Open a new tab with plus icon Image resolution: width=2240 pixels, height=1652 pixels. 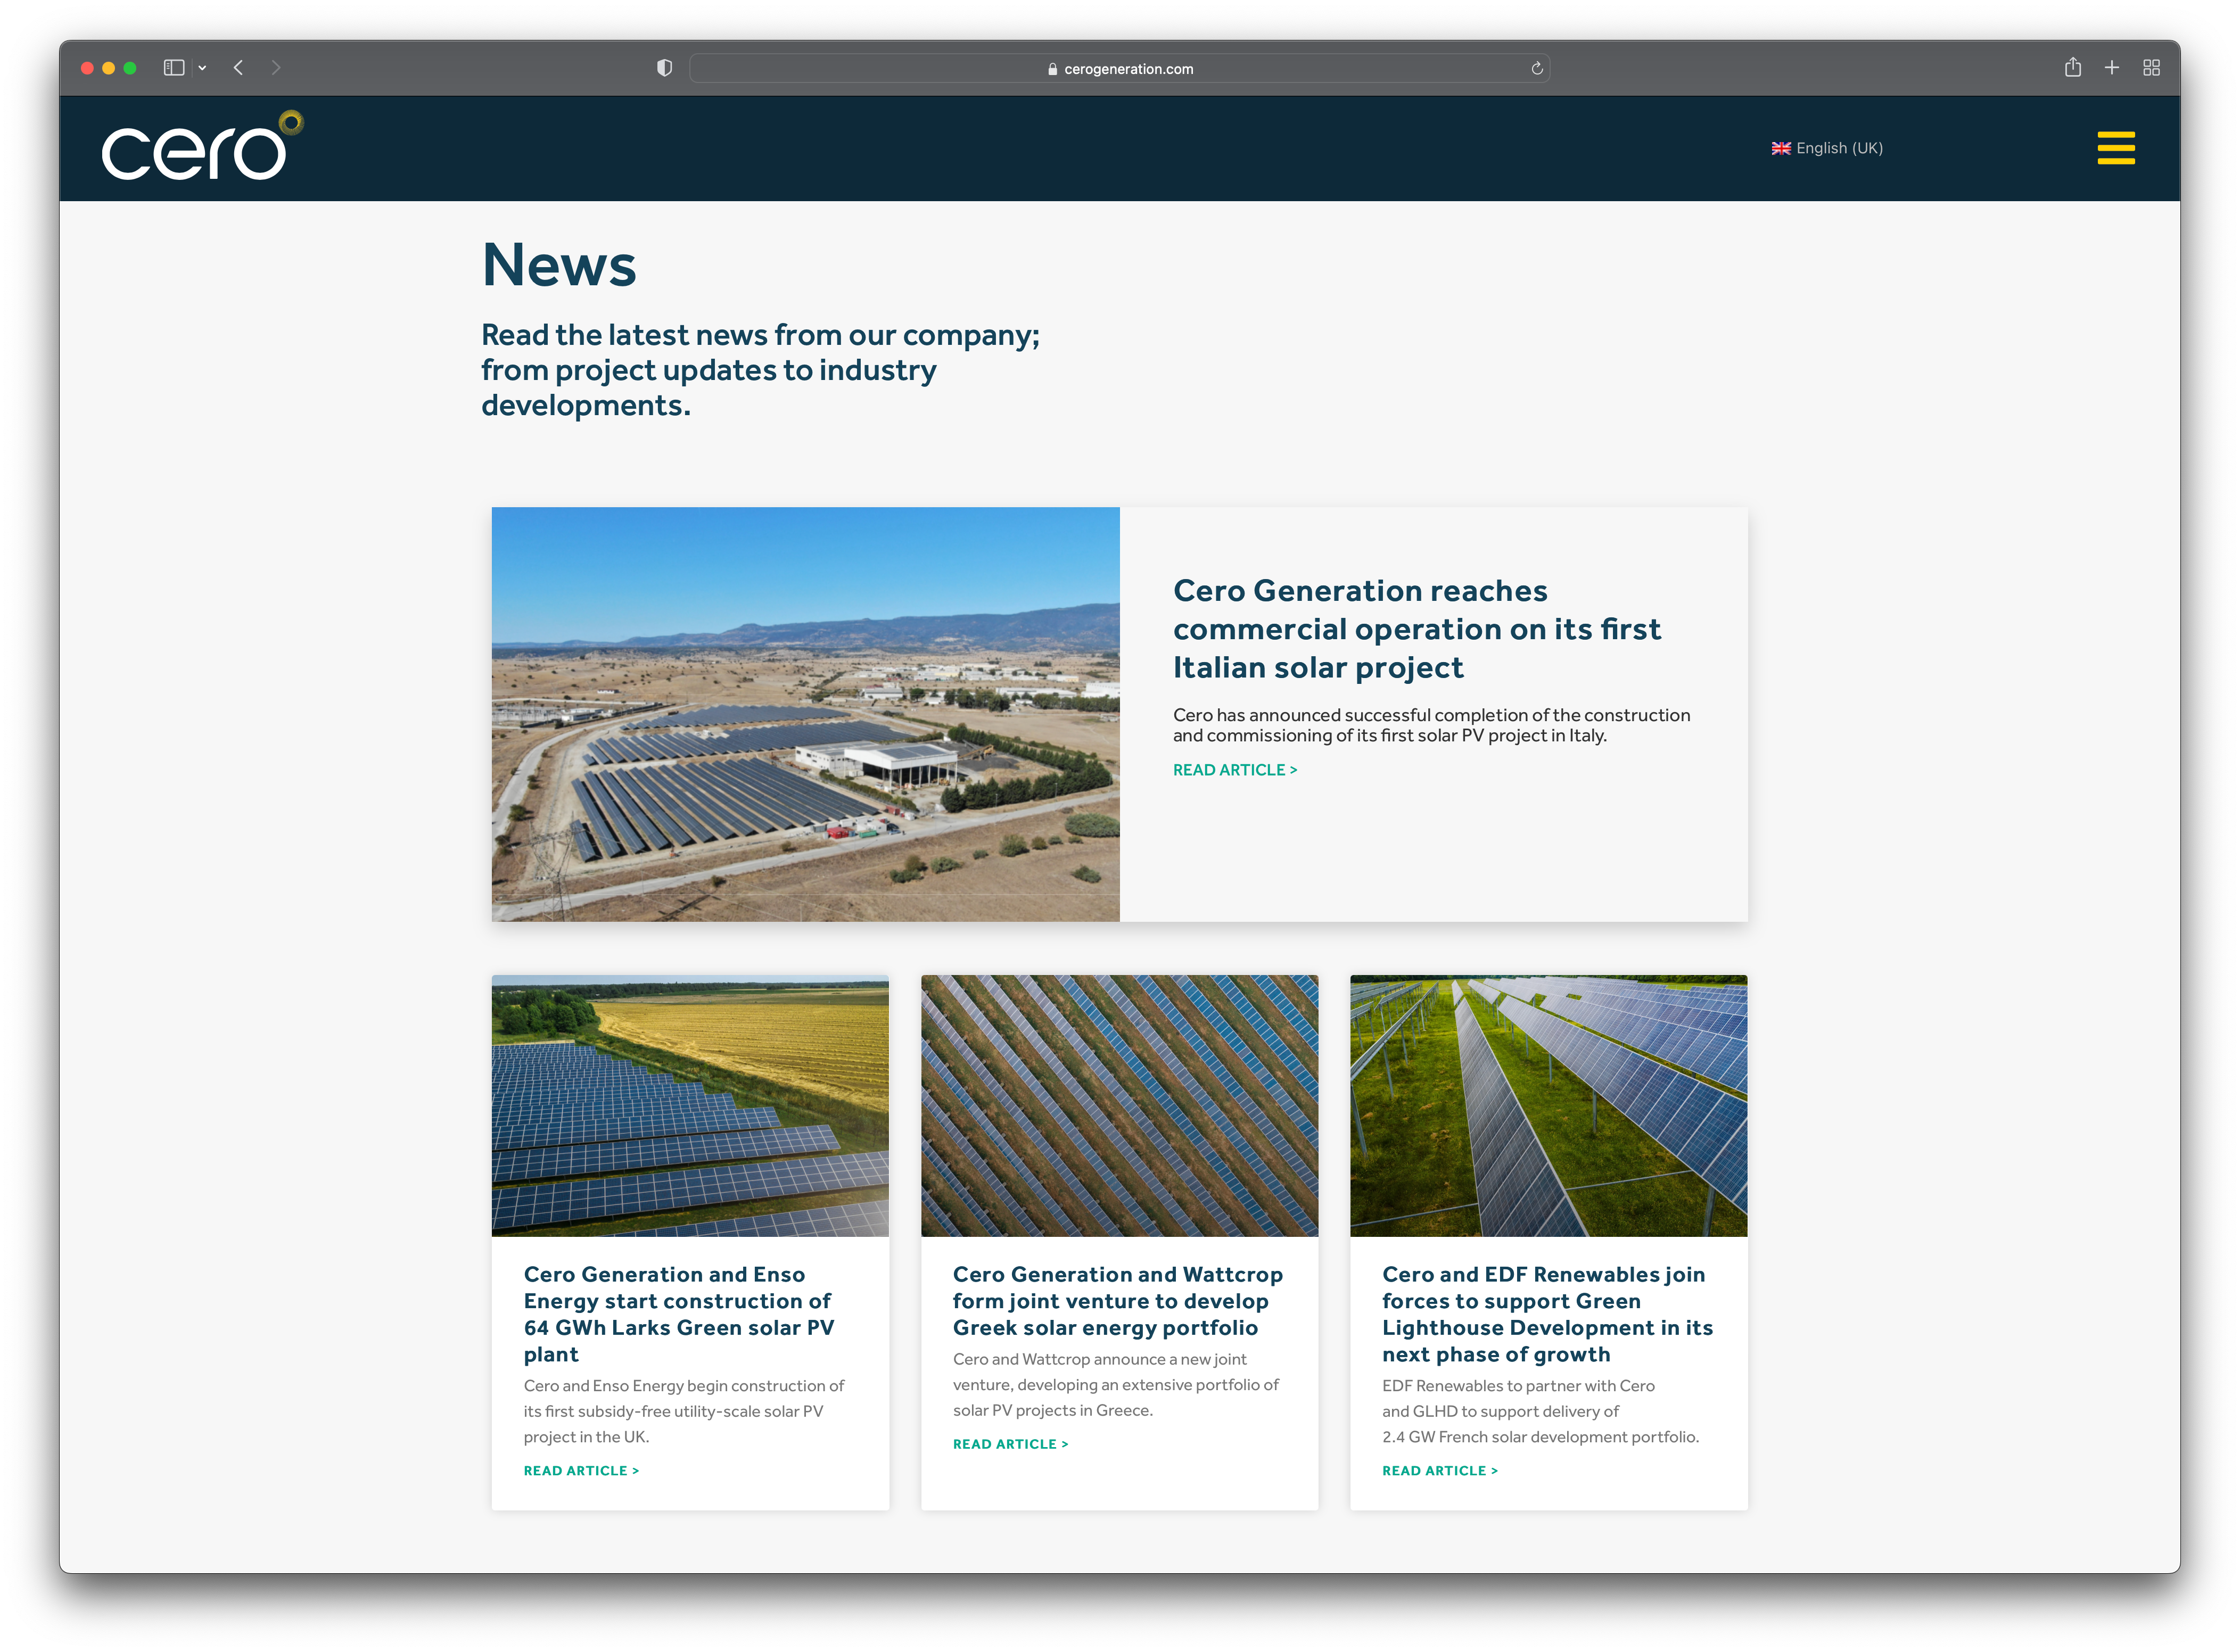2112,67
